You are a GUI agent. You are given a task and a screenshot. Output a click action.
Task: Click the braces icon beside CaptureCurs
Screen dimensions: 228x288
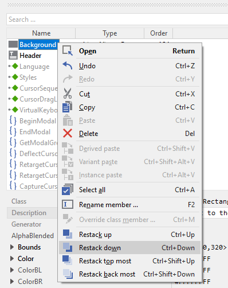(x=13, y=186)
